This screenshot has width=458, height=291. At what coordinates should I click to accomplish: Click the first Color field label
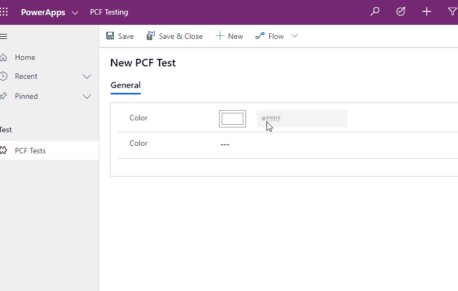click(139, 118)
